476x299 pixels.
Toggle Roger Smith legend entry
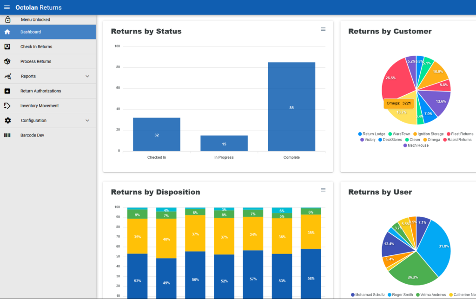pos(400,294)
